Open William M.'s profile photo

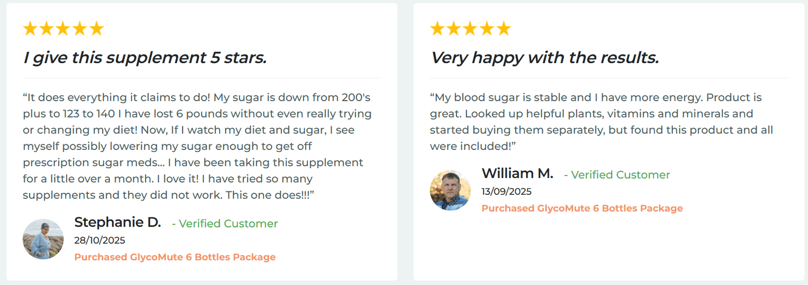(x=450, y=190)
